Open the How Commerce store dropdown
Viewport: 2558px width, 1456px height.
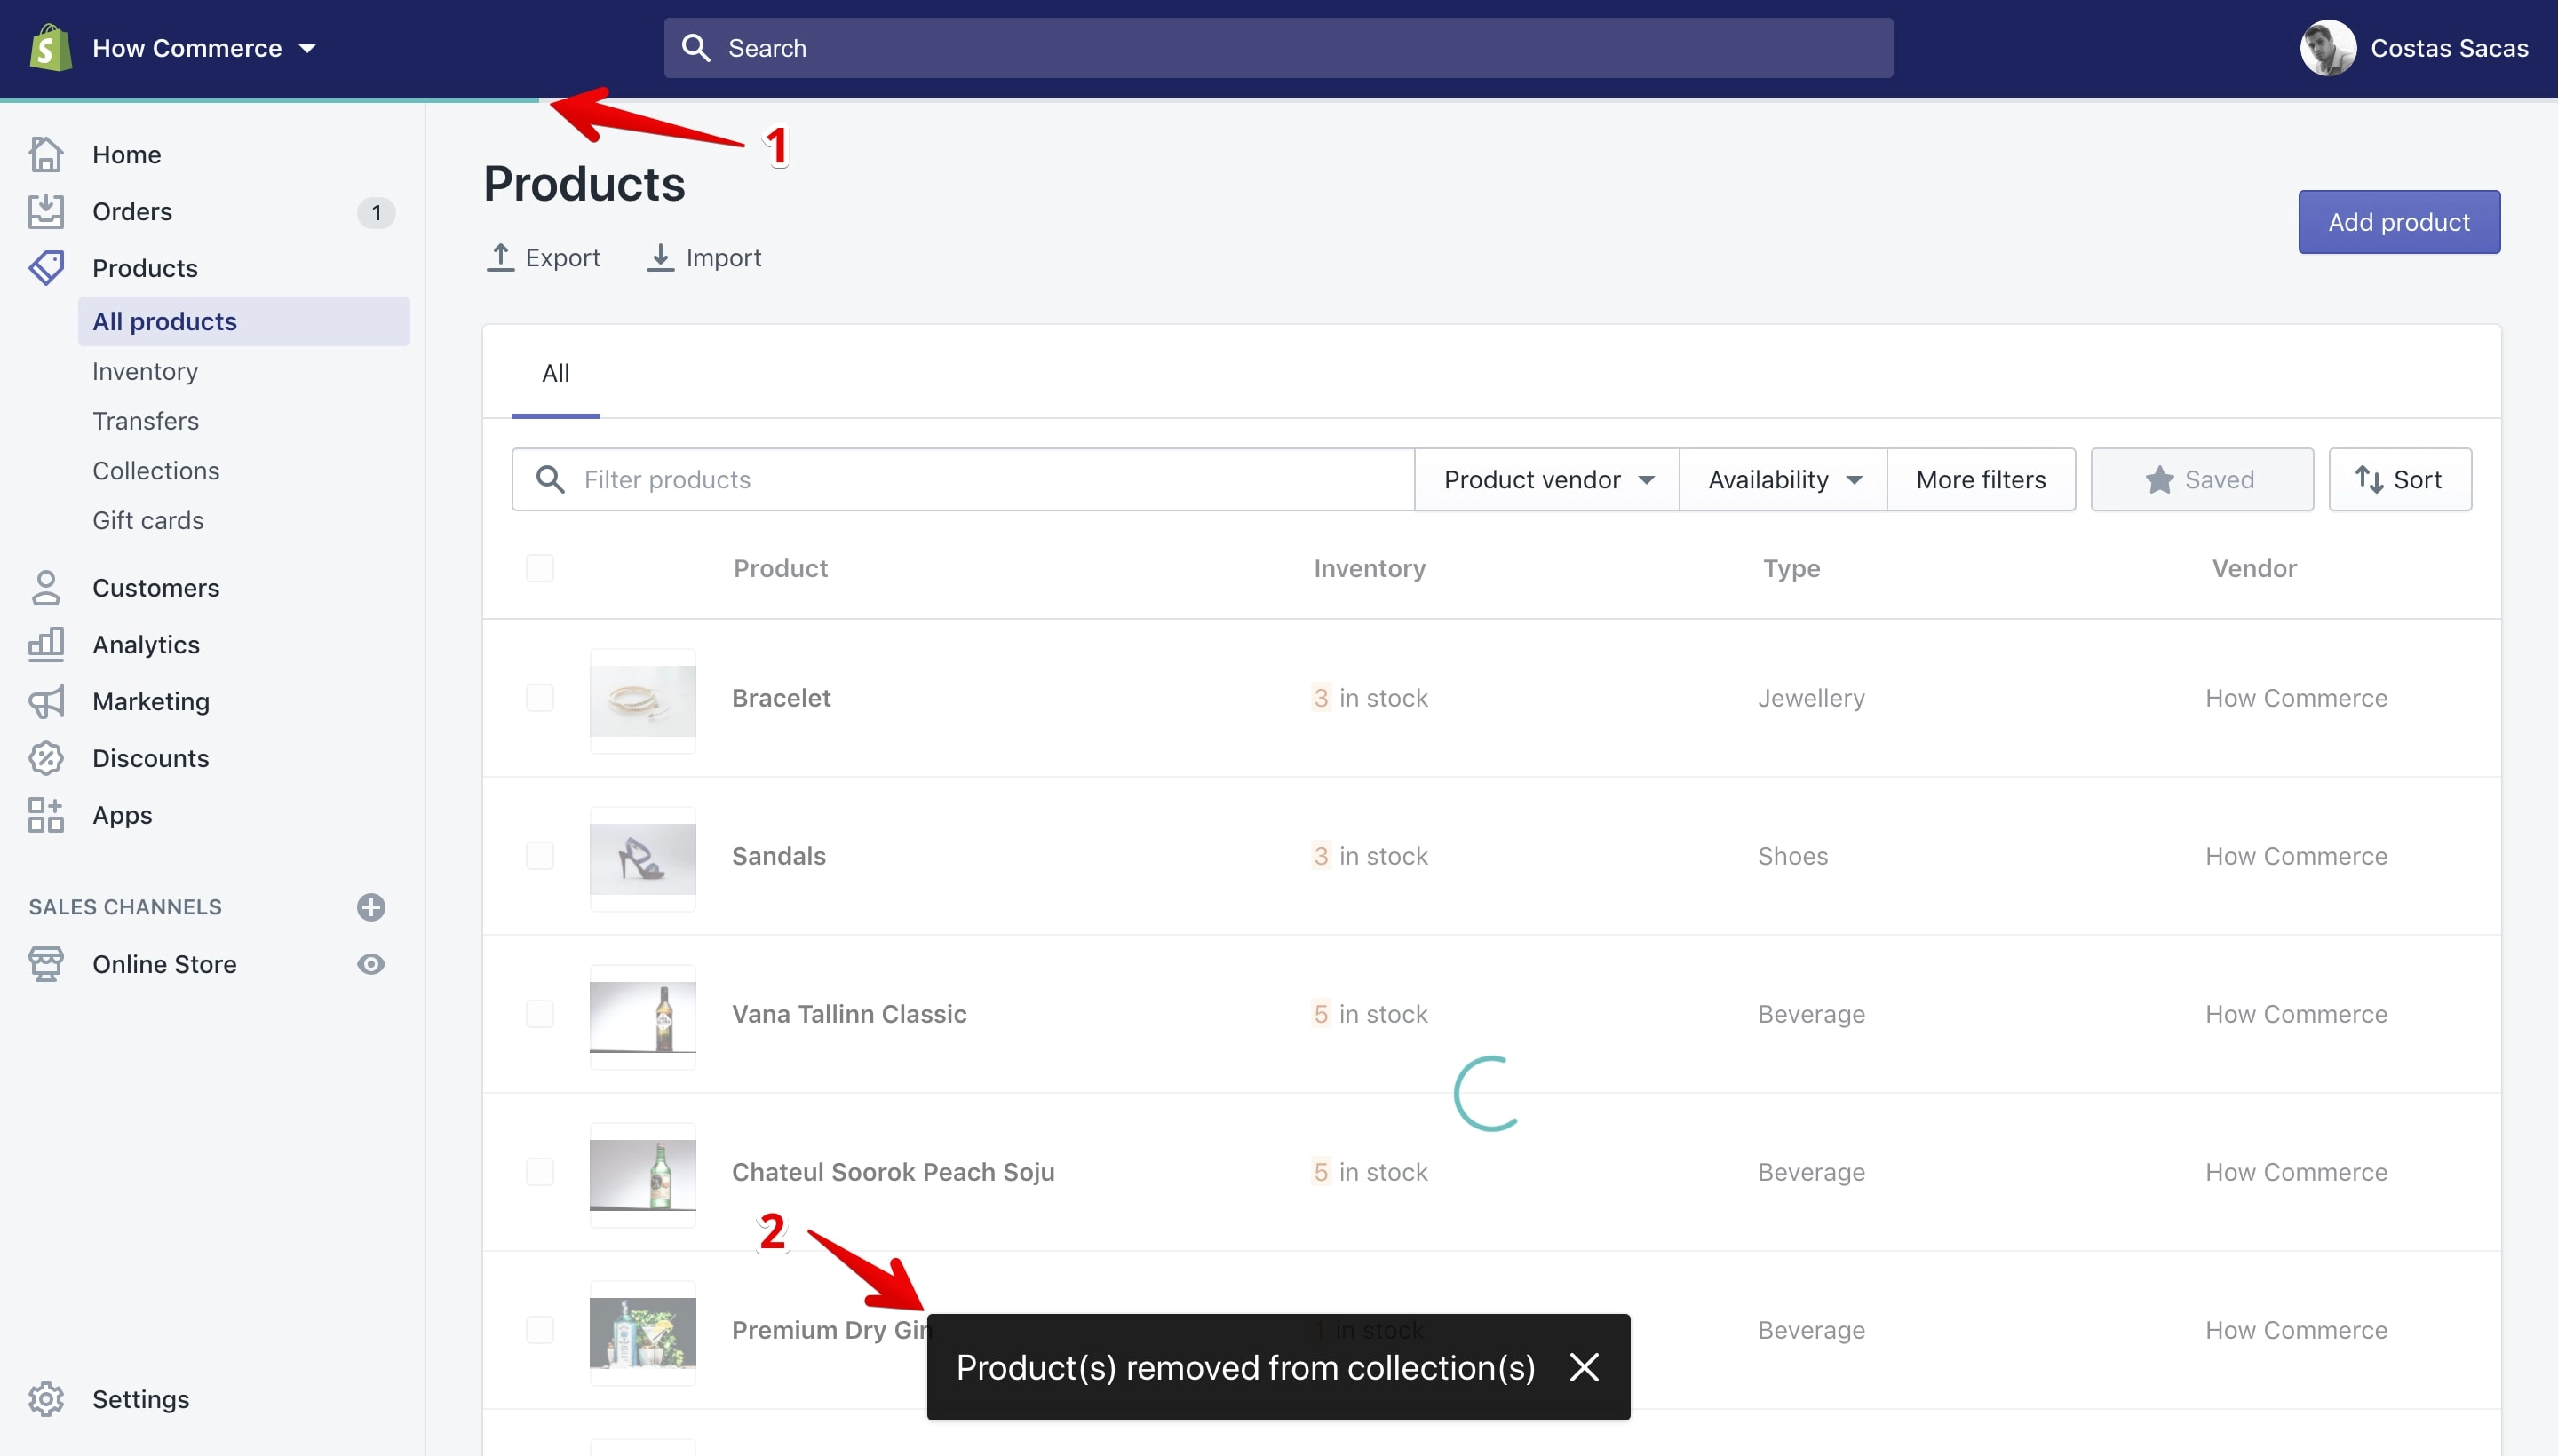click(x=204, y=48)
